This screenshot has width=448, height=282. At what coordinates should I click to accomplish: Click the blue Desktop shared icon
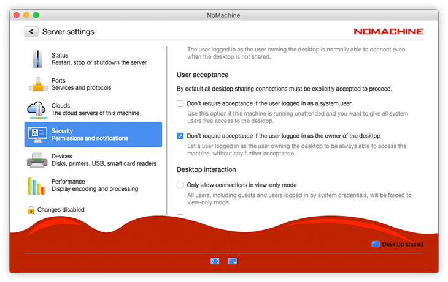coord(376,244)
